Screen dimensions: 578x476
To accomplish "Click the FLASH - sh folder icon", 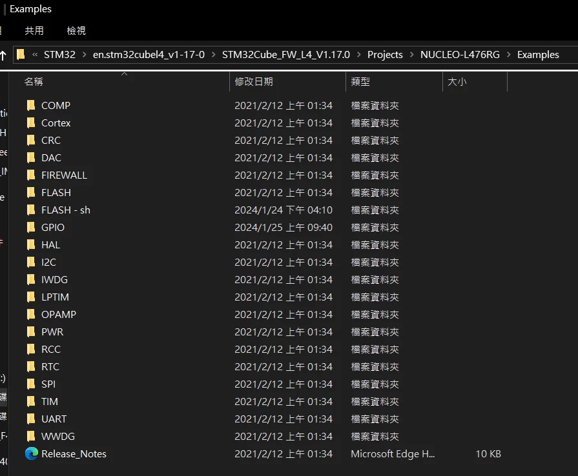I will [31, 210].
